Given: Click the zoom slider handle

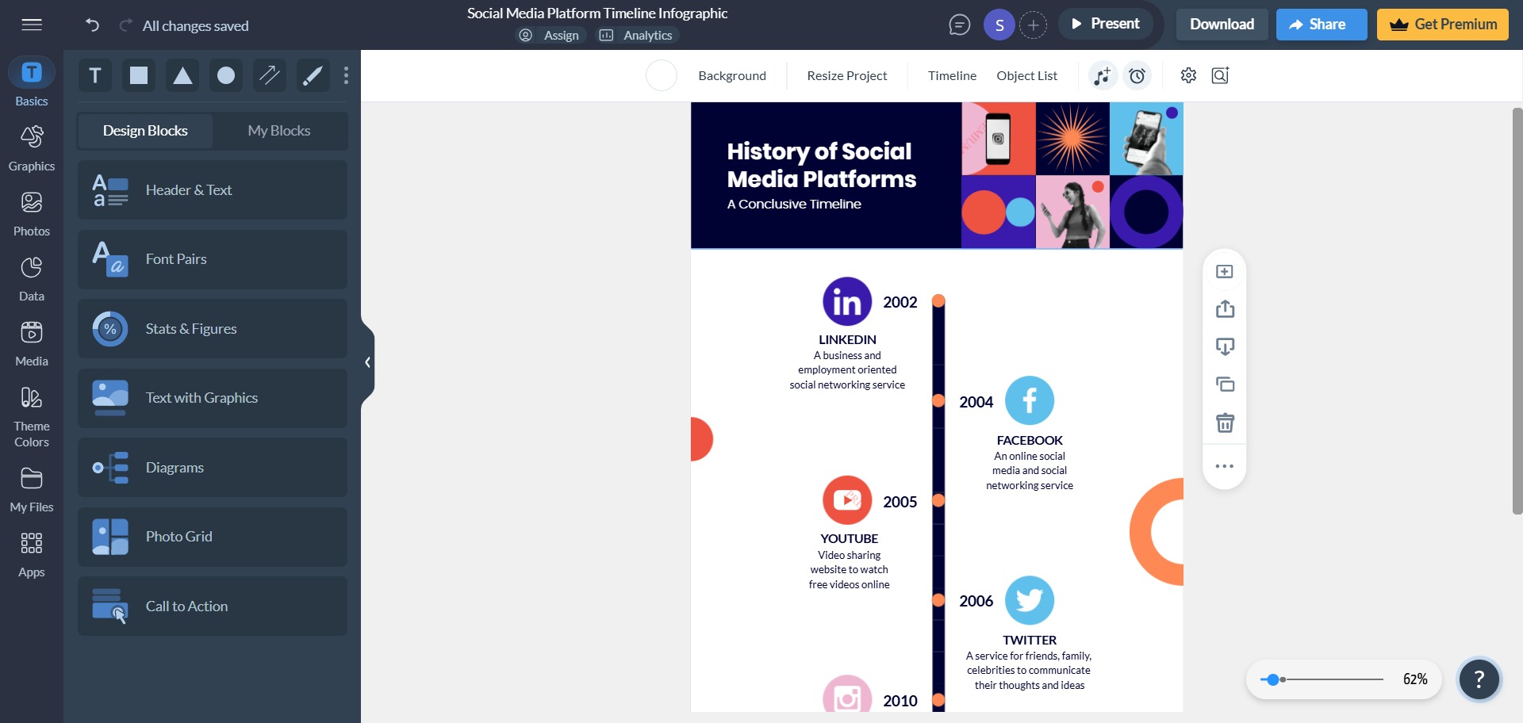Looking at the screenshot, I should click(1273, 679).
